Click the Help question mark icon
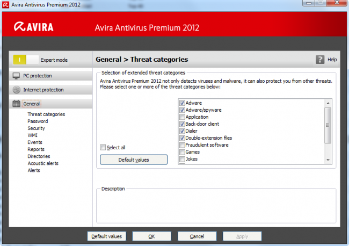Image resolution: width=349 pixels, height=246 pixels. coord(320,60)
